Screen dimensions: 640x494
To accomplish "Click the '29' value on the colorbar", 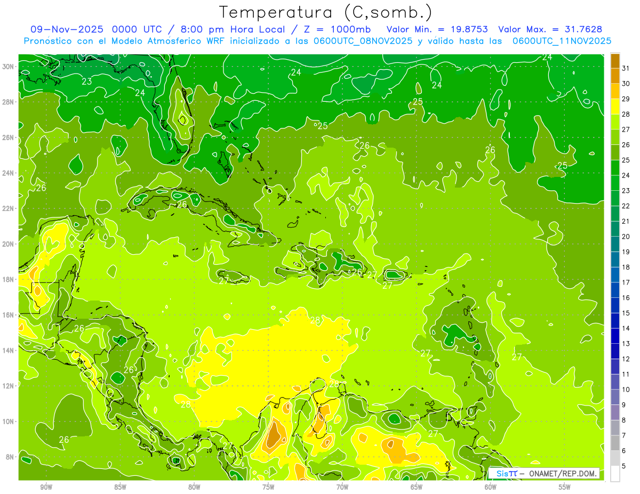I will point(626,99).
